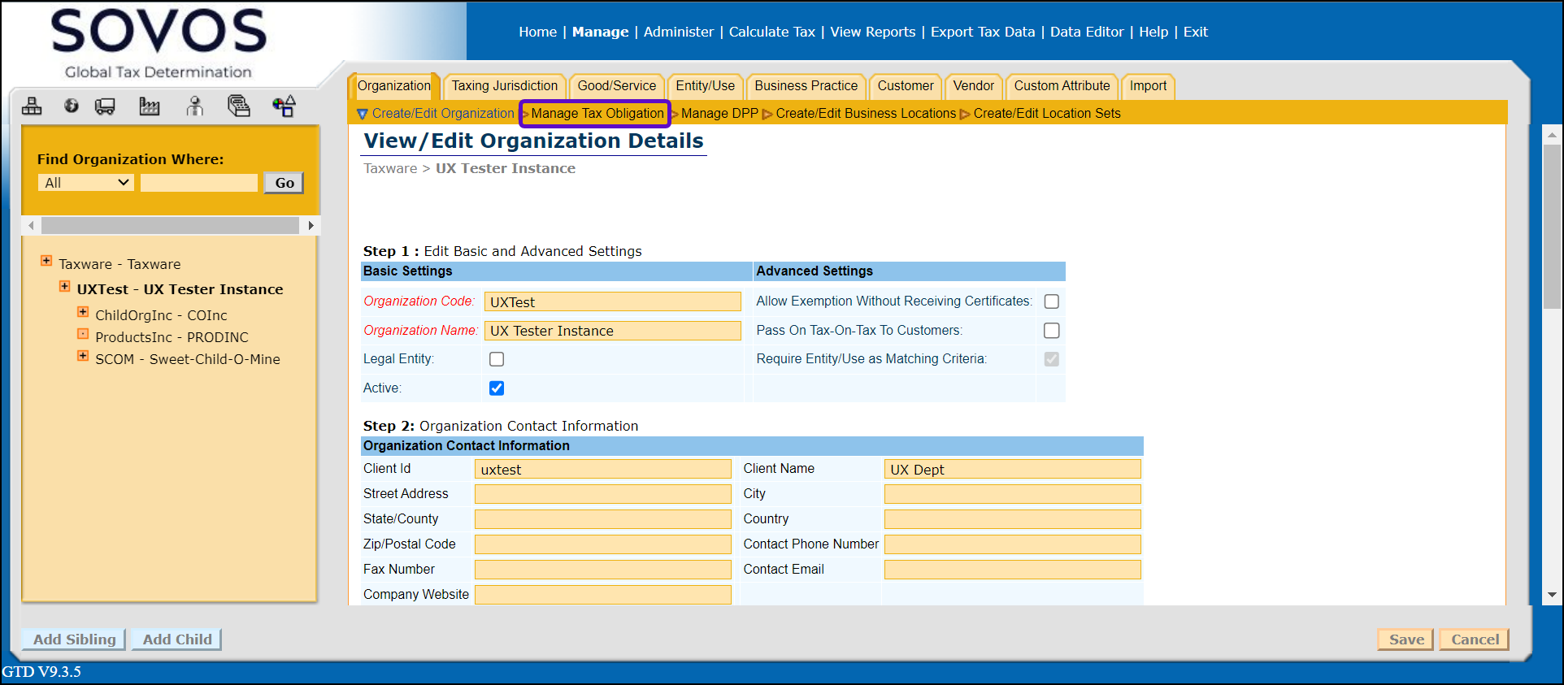Viewport: 1564px width, 685px height.
Task: Enable Pass On Tax-On-Tax To Customers
Action: (1051, 331)
